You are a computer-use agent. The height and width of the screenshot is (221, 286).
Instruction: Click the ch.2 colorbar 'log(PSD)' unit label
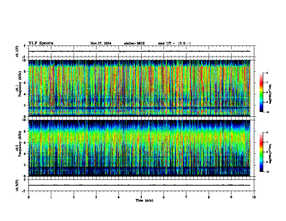pyautogui.click(x=270, y=153)
